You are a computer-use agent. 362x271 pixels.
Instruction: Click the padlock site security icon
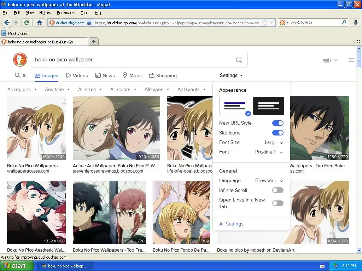[x=89, y=23]
